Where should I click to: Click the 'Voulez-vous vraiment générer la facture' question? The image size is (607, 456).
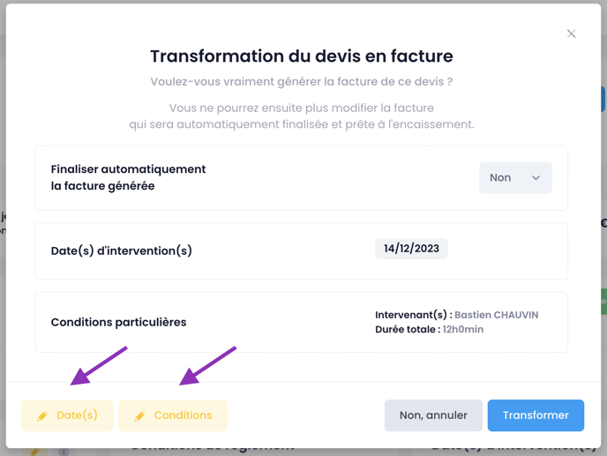coord(302,82)
